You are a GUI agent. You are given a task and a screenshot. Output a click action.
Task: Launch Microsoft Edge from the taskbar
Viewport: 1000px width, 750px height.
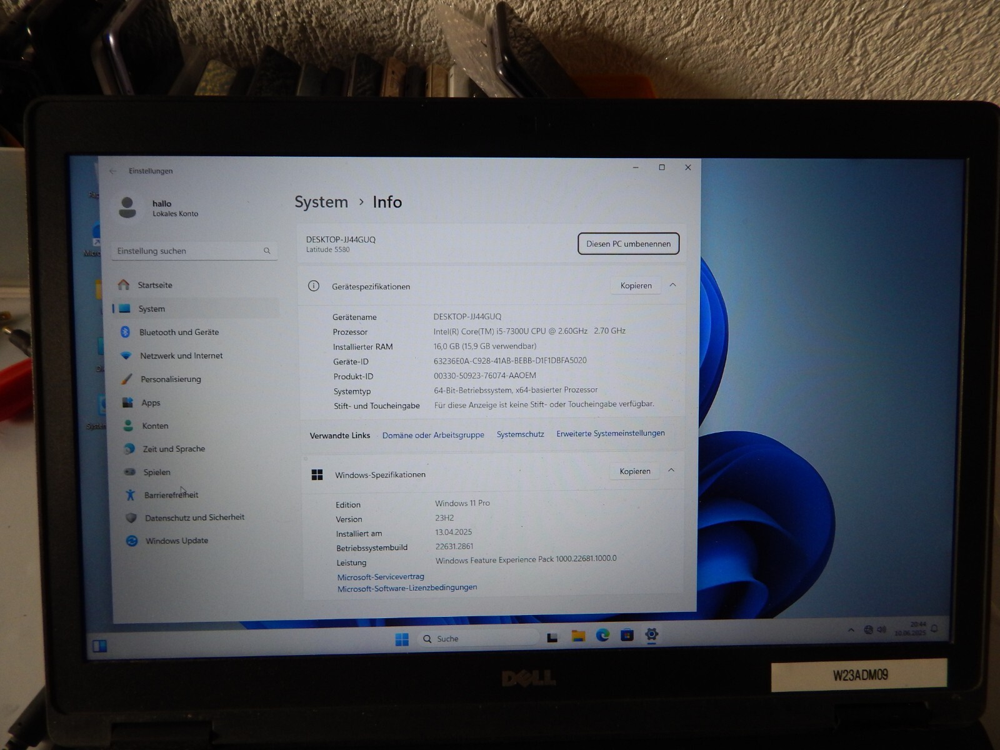[602, 636]
